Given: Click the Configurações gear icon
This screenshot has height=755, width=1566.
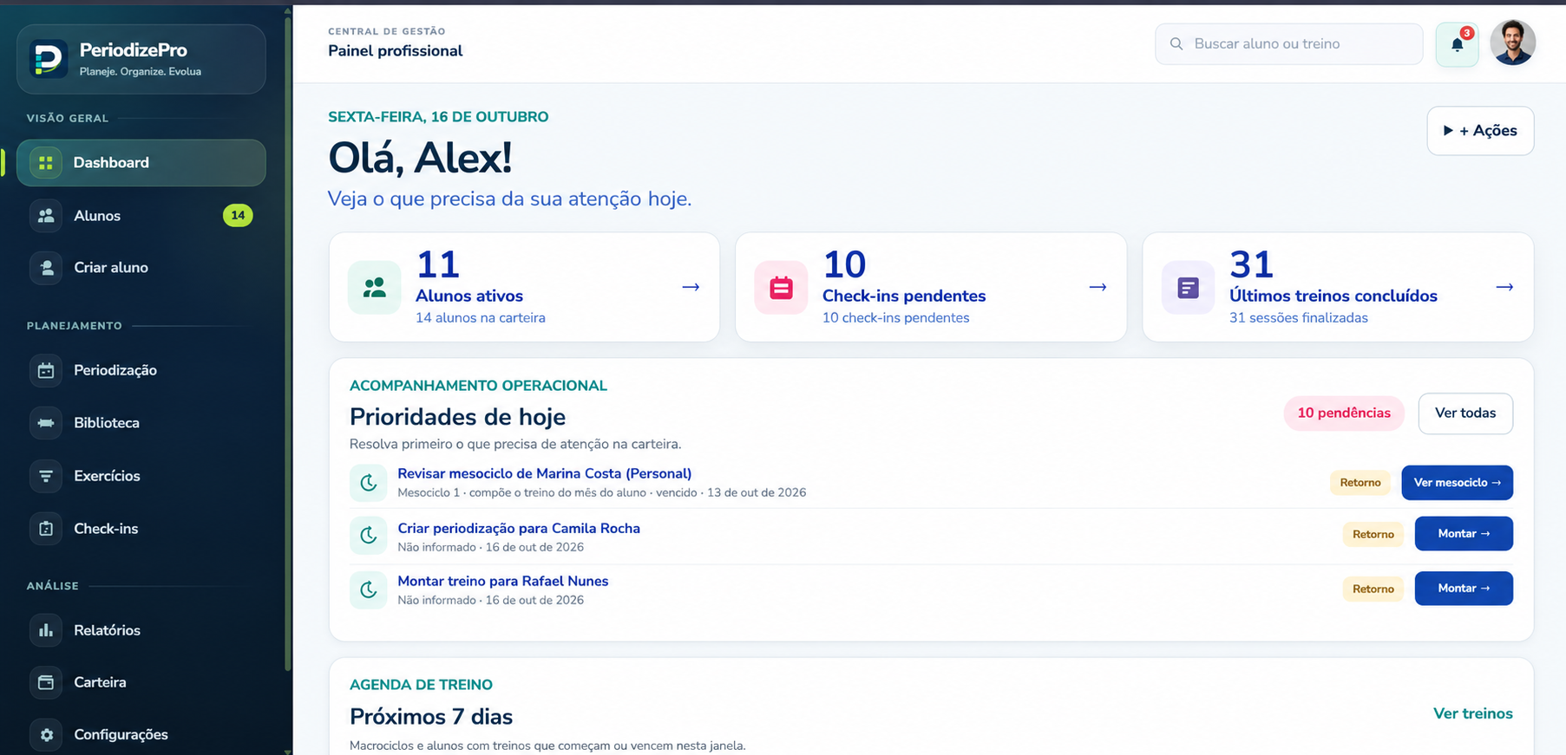Looking at the screenshot, I should click(46, 734).
